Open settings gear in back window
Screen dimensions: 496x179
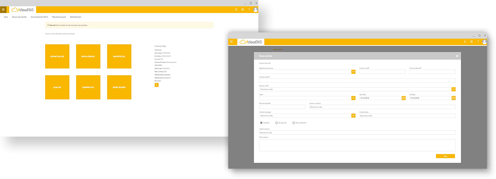tap(243, 10)
